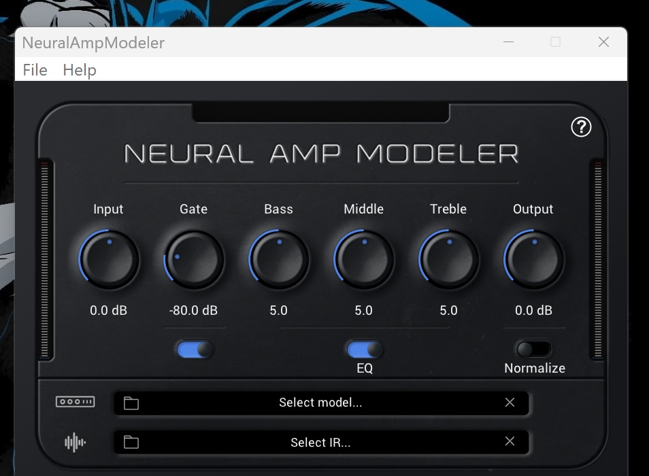Open the Help menu
Image resolution: width=649 pixels, height=476 pixels.
(80, 70)
